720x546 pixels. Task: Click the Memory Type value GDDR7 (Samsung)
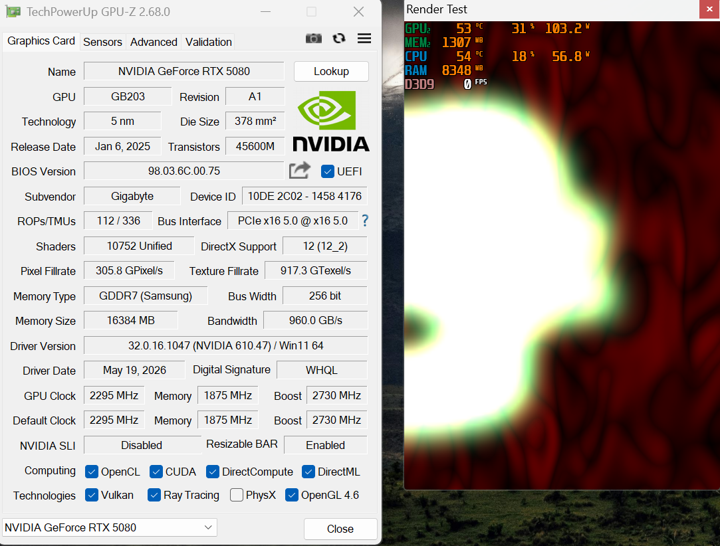pos(146,296)
